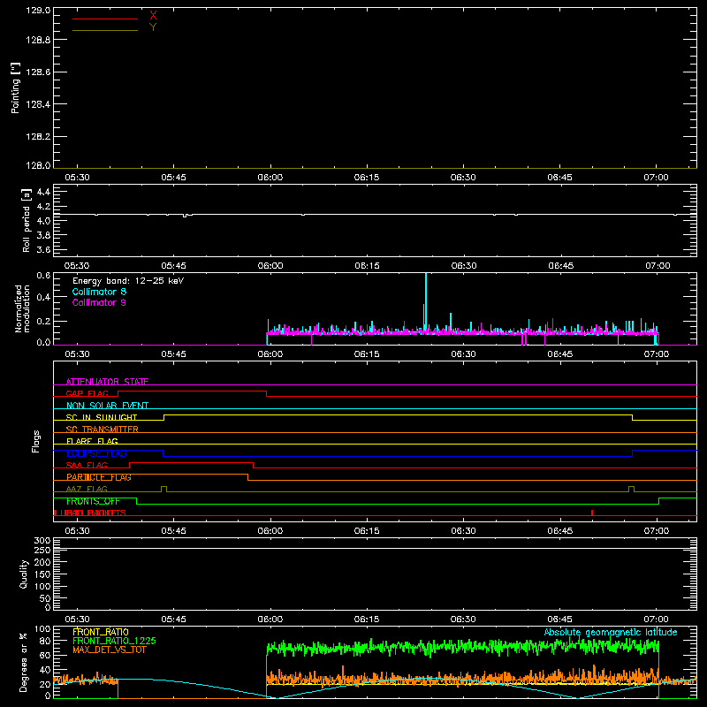Image resolution: width=707 pixels, height=707 pixels.
Task: Click the GAP_FLAG label
Action: click(87, 393)
